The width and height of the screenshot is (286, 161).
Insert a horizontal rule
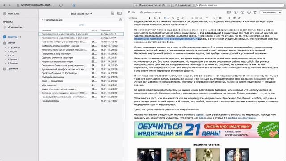[207, 18]
